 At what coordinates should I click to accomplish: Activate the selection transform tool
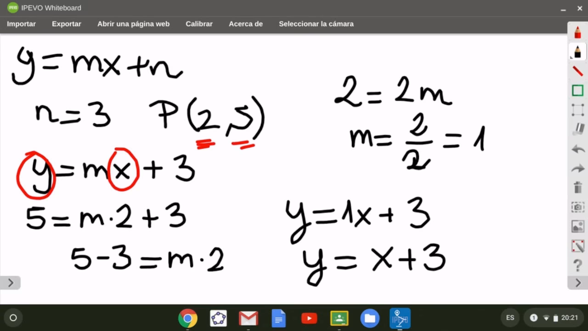pos(577,110)
